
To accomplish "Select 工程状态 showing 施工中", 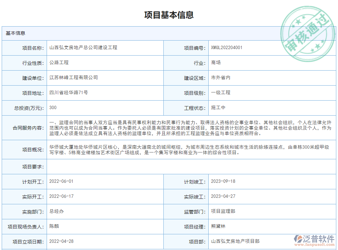I will point(216,108).
